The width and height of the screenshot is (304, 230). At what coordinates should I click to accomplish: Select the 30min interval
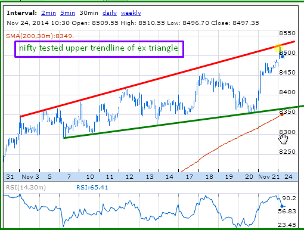(89, 13)
